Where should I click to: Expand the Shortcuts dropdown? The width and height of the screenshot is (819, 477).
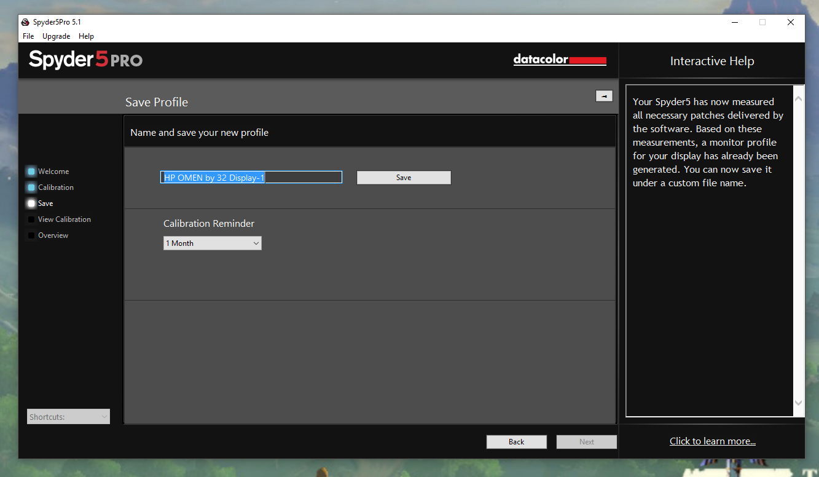pos(68,417)
